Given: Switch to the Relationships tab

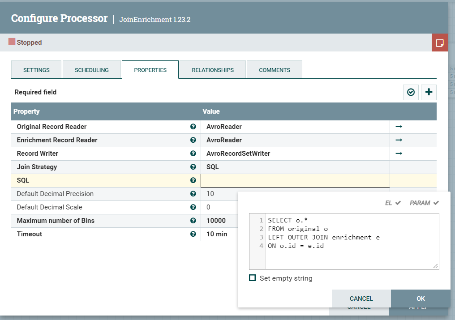Looking at the screenshot, I should click(x=212, y=70).
